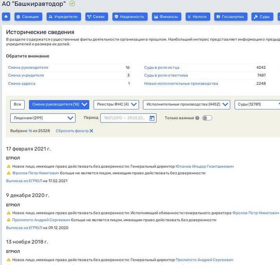Open Суды (12781) dropdown
This screenshot has width=280, height=265.
pyautogui.click(x=257, y=105)
